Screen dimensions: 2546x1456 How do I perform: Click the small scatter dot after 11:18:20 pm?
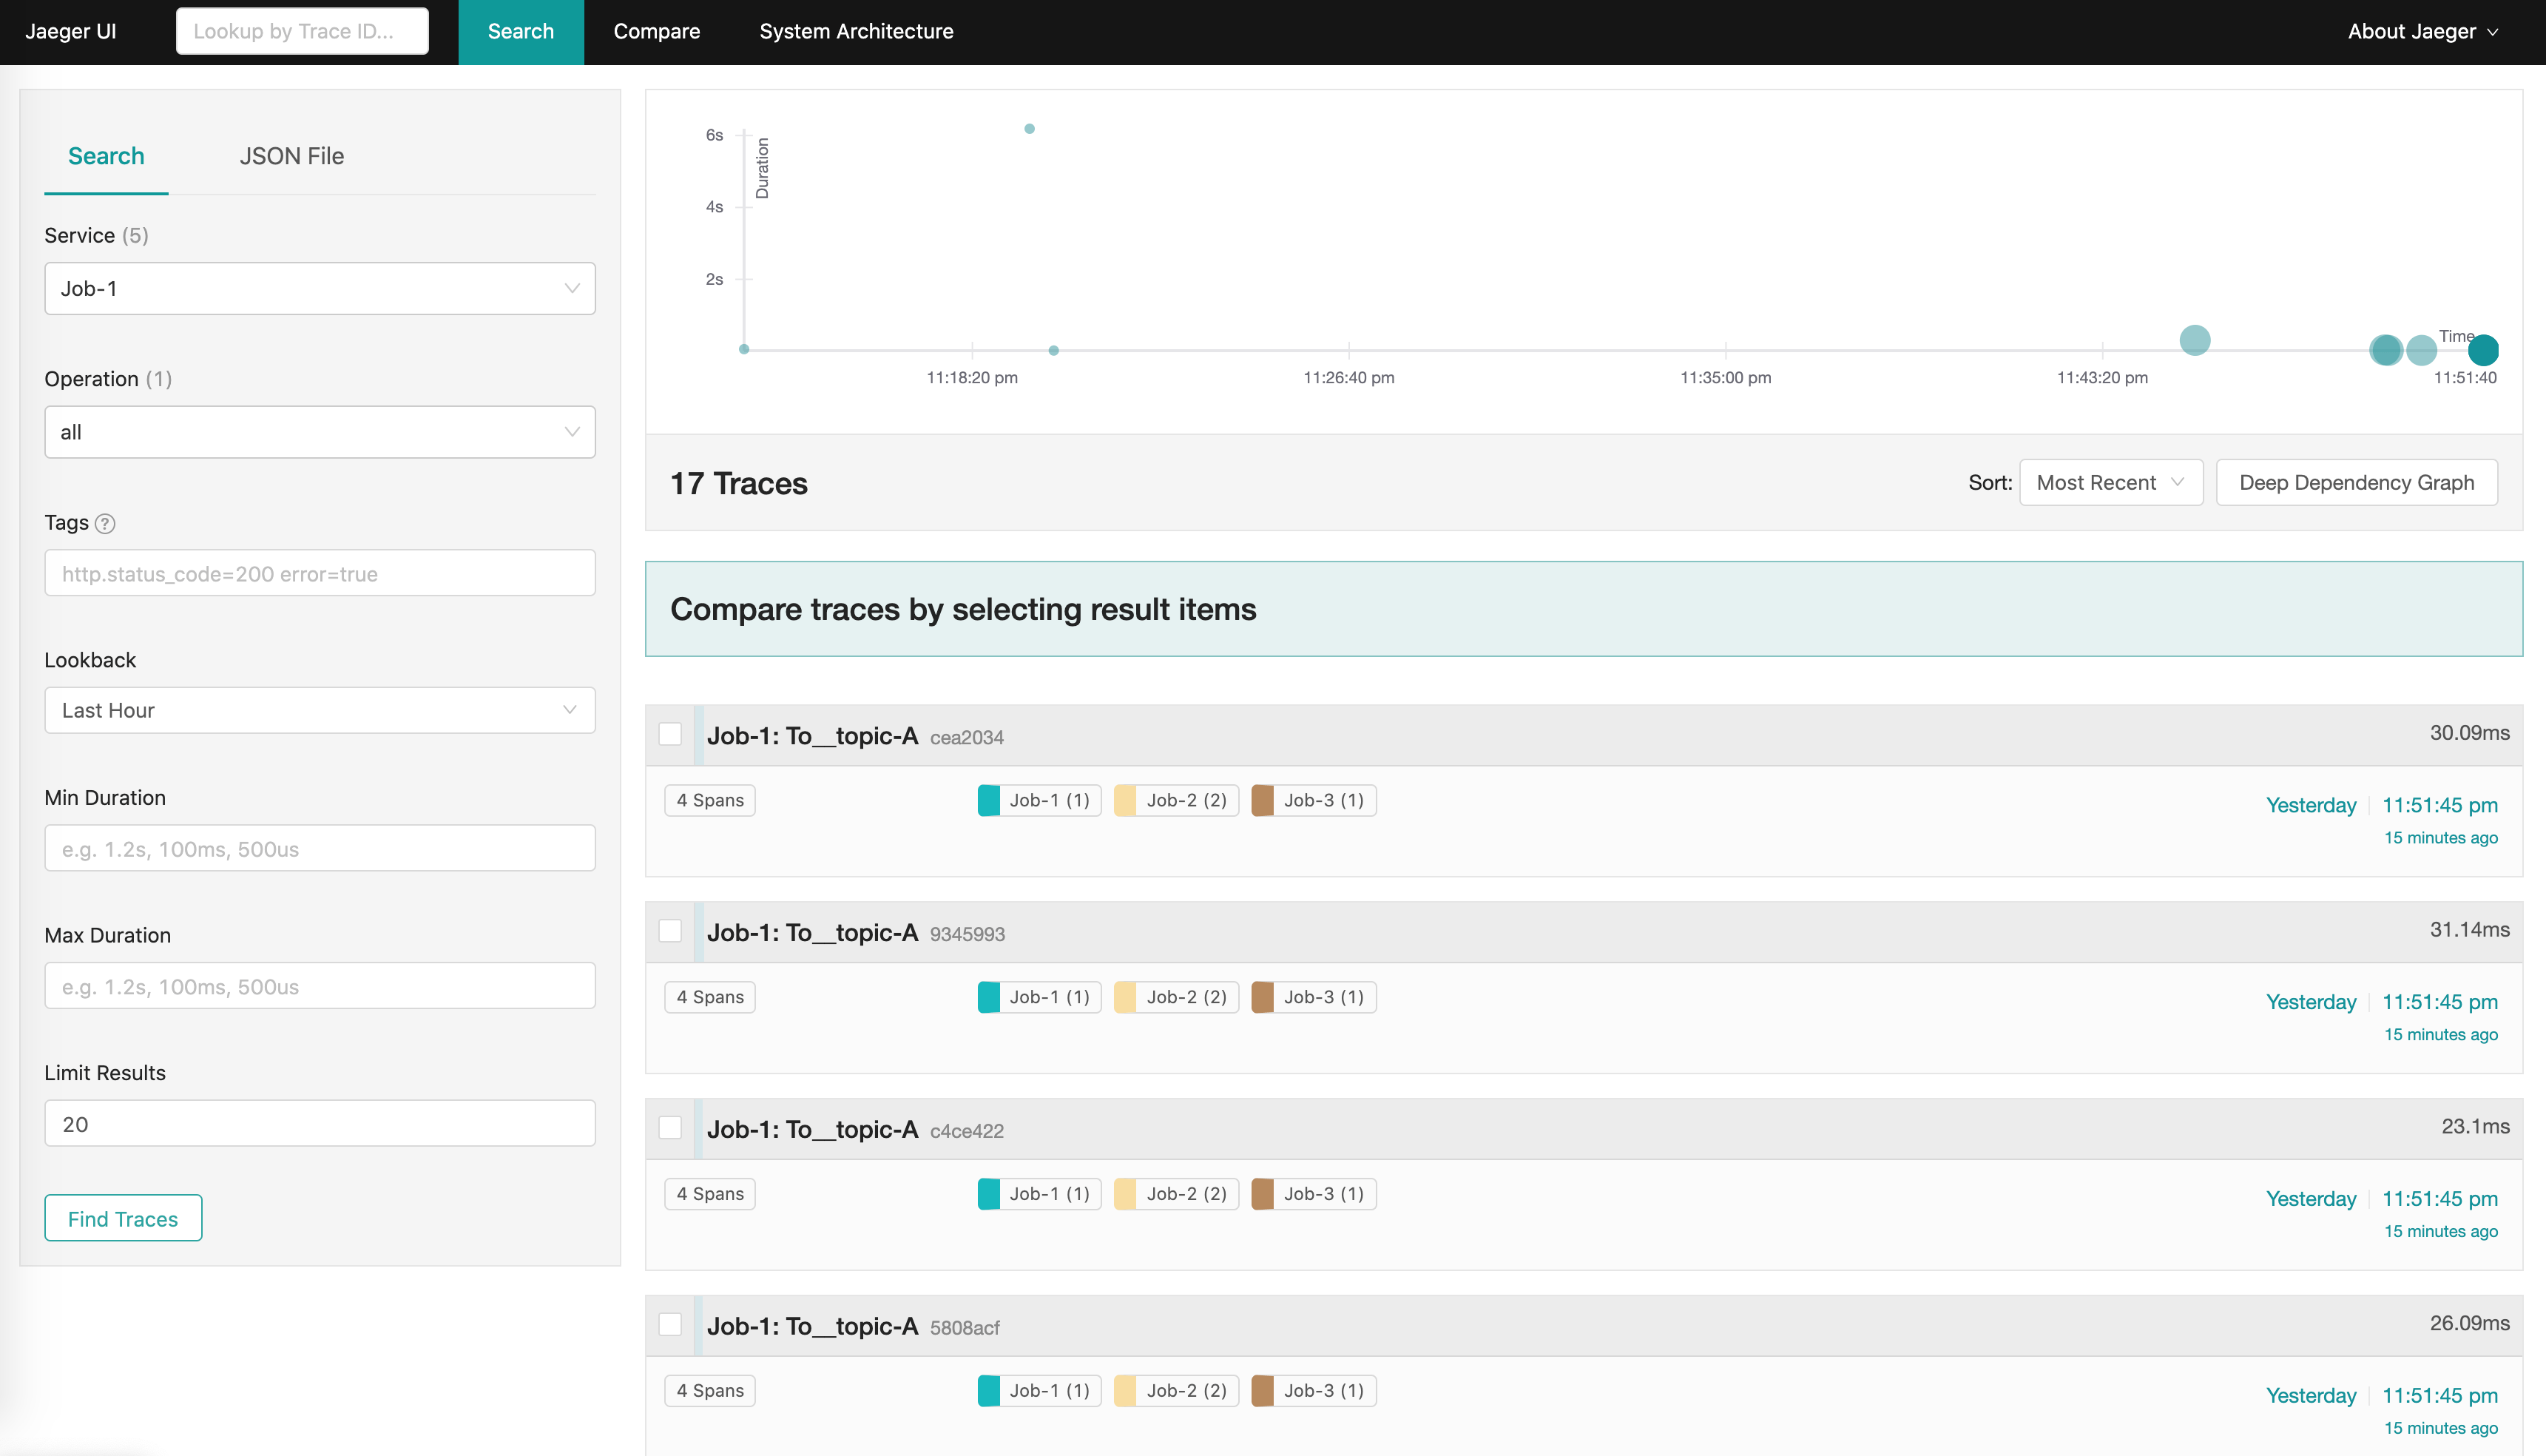pyautogui.click(x=1053, y=350)
